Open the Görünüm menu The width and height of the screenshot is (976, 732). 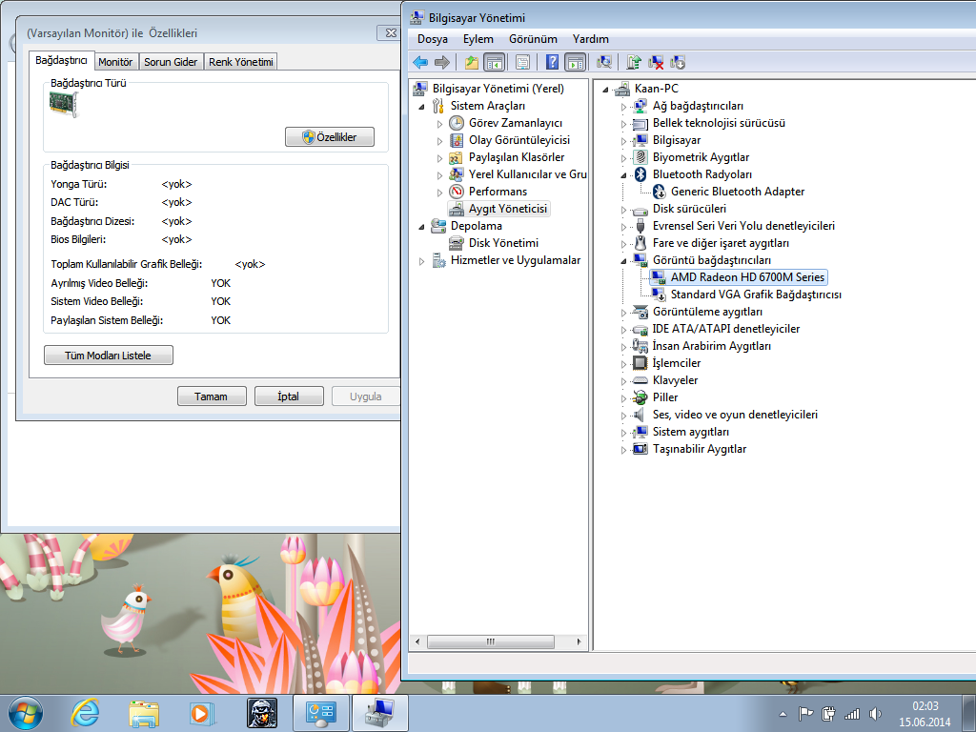click(533, 38)
